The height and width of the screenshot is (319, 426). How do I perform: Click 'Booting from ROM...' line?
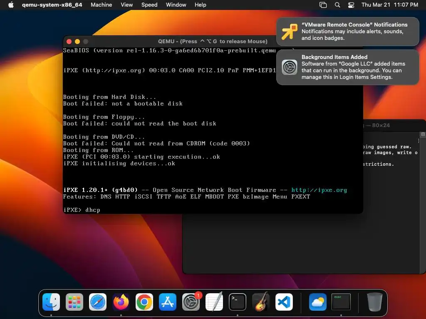tap(98, 150)
